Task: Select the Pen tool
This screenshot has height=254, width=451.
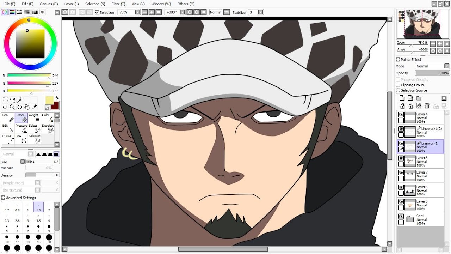Action: [7, 118]
